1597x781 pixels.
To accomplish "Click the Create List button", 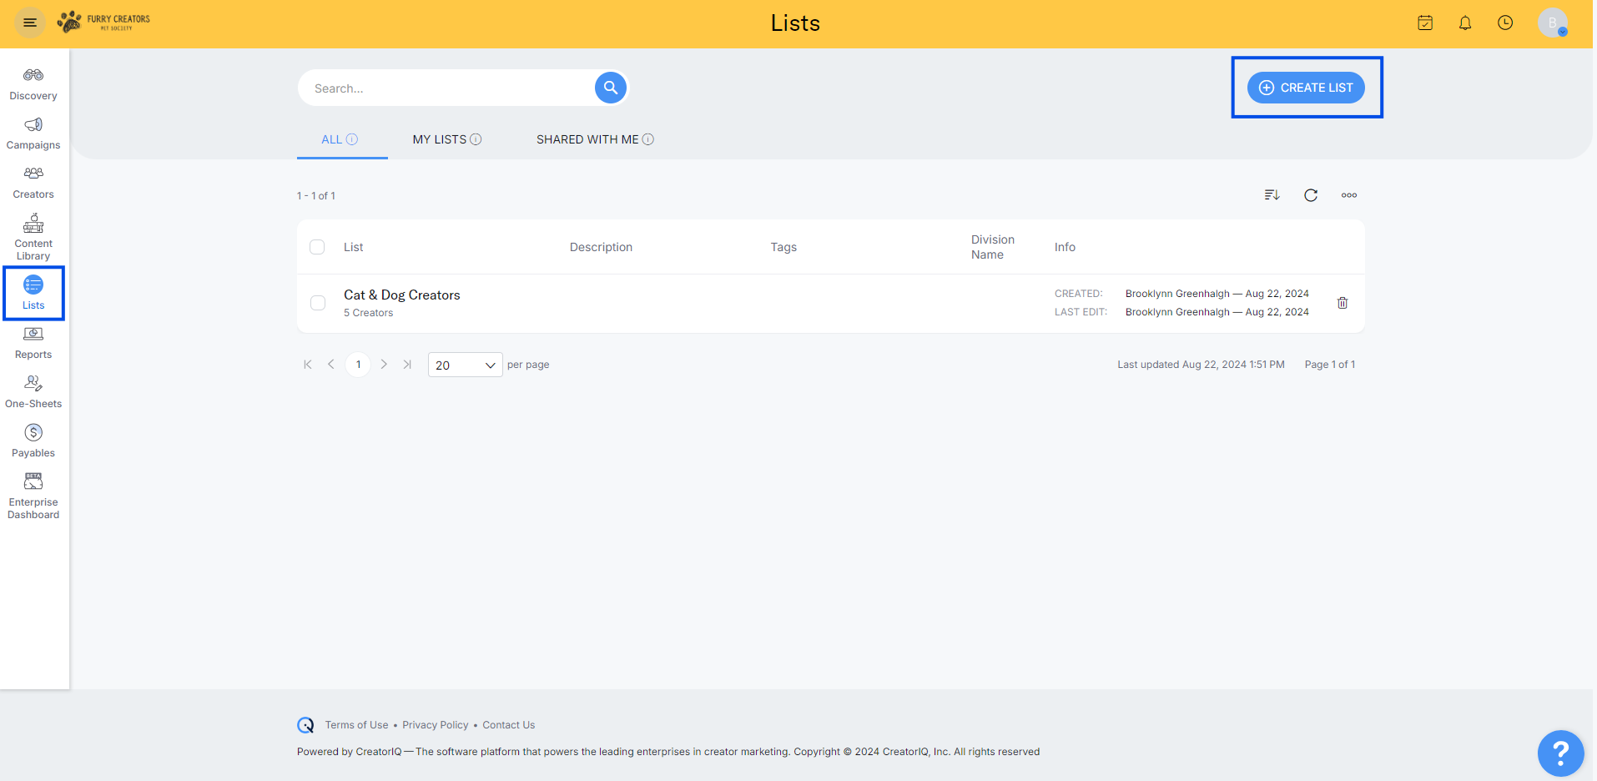I will (1306, 88).
